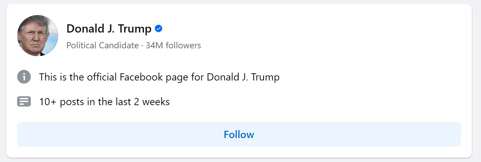The image size is (481, 162).
Task: Click the posts activity icon
Action: 24,102
